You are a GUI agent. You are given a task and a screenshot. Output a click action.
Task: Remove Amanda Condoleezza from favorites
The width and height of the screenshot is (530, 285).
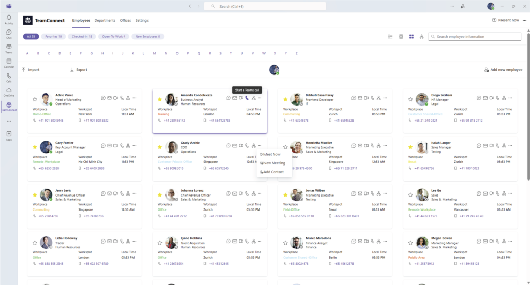[160, 99]
